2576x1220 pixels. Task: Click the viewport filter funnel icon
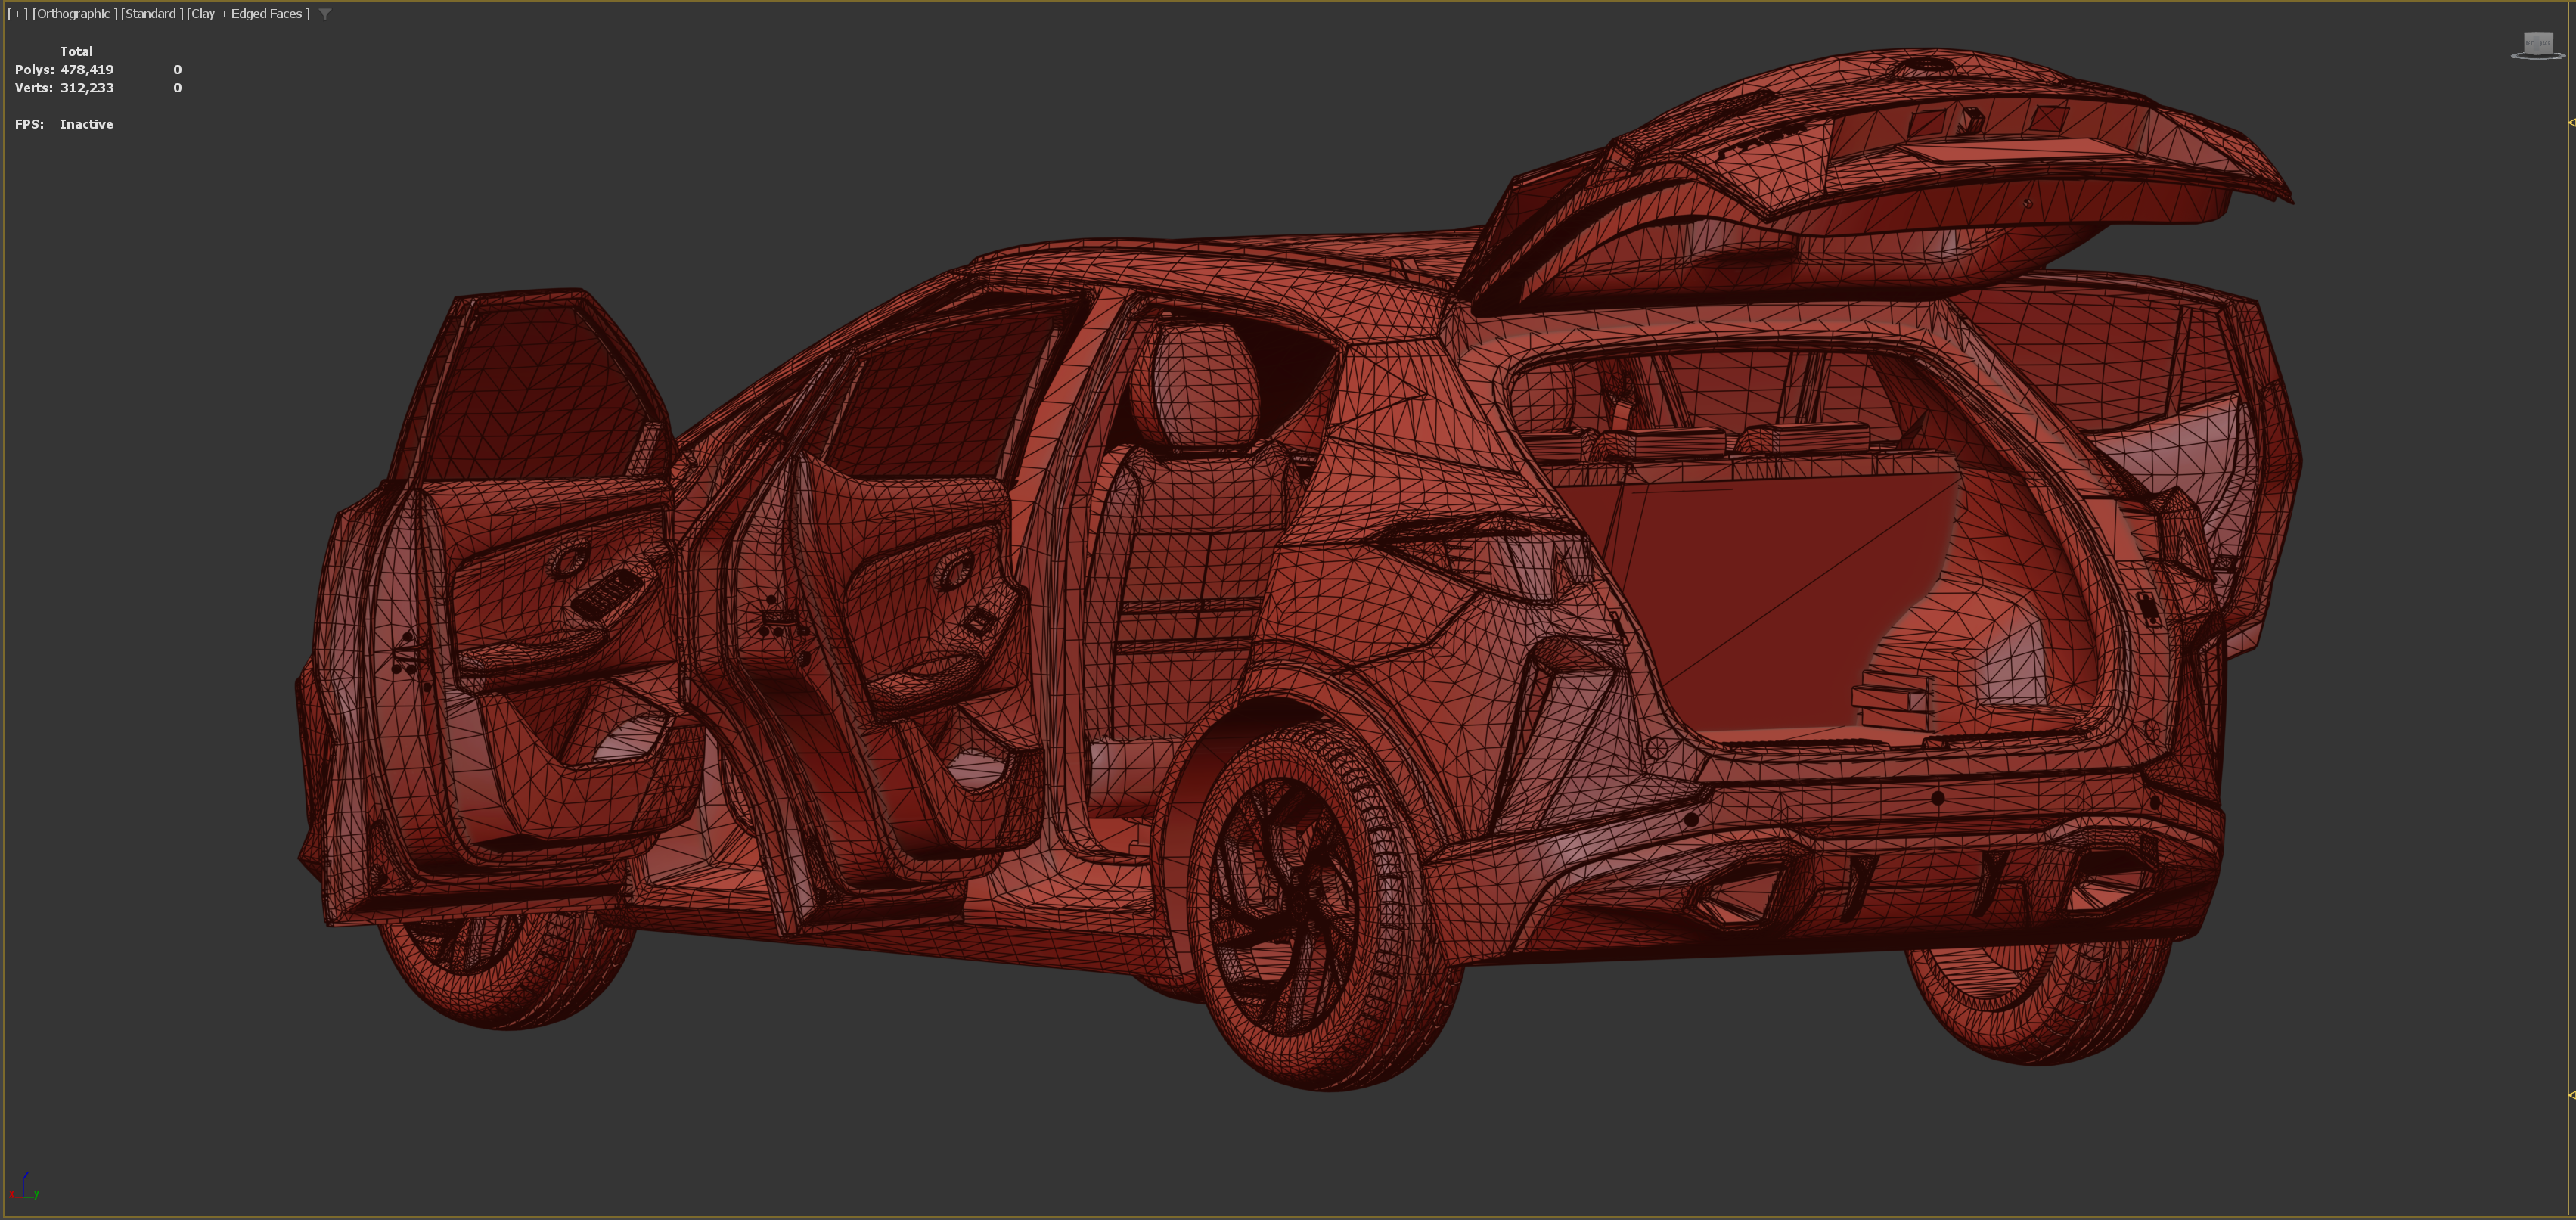pyautogui.click(x=325, y=14)
